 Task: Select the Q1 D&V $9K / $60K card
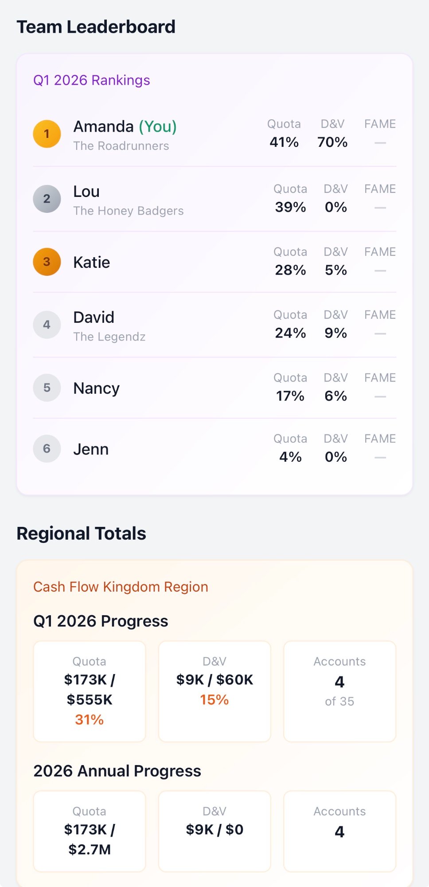tap(214, 691)
